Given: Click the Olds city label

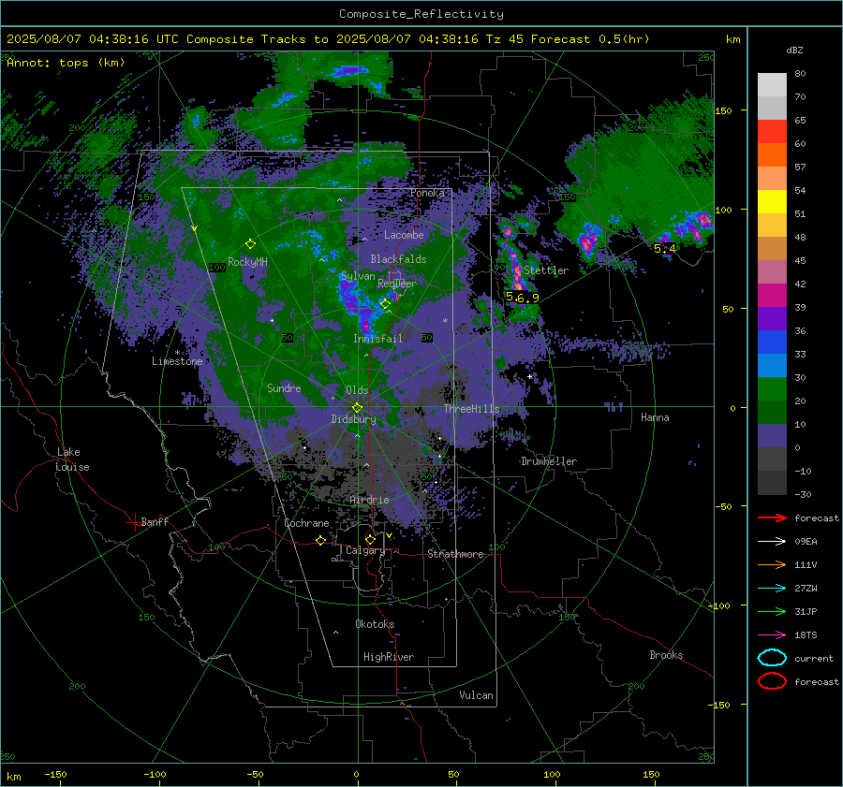Looking at the screenshot, I should [x=357, y=390].
